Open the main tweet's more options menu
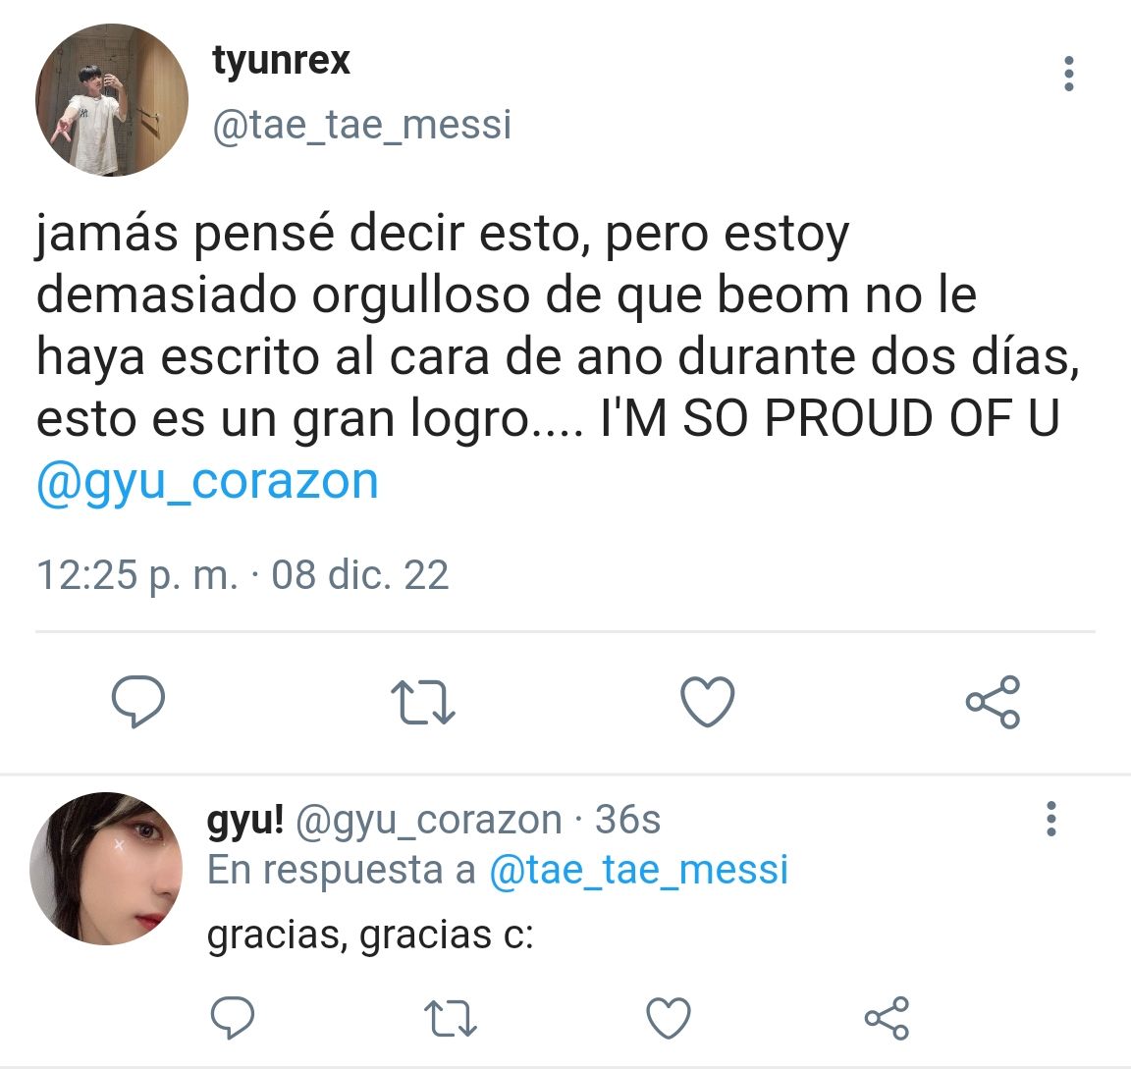The height and width of the screenshot is (1069, 1131). point(1069,74)
